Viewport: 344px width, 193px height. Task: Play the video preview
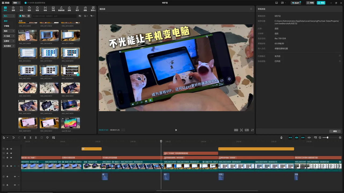click(176, 130)
